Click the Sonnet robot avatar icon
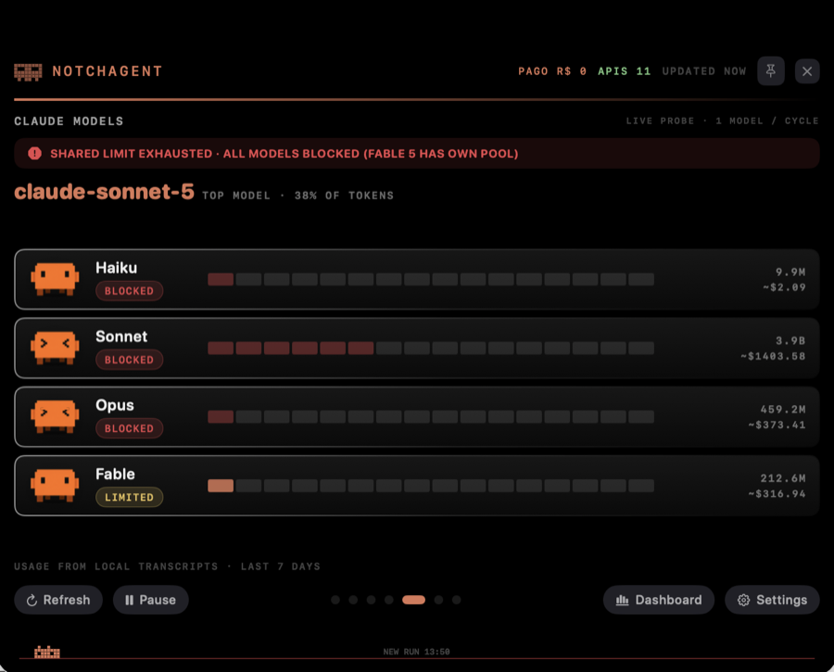834x672 pixels. point(55,348)
